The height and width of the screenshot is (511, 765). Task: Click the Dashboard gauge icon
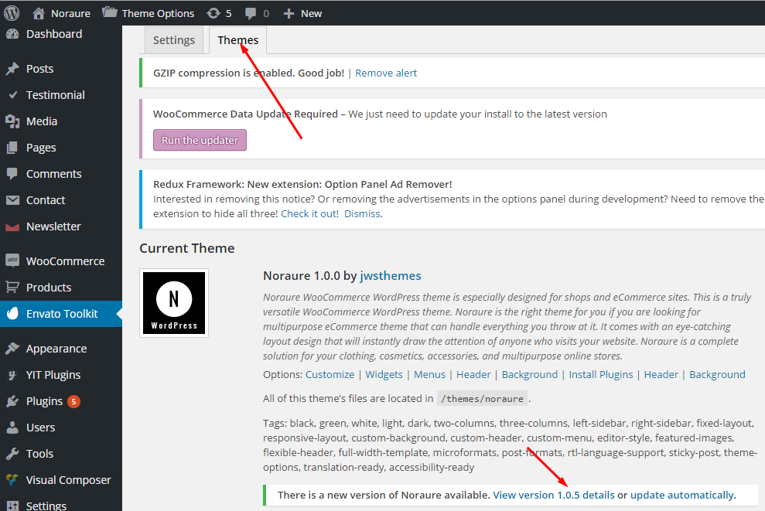tap(12, 34)
